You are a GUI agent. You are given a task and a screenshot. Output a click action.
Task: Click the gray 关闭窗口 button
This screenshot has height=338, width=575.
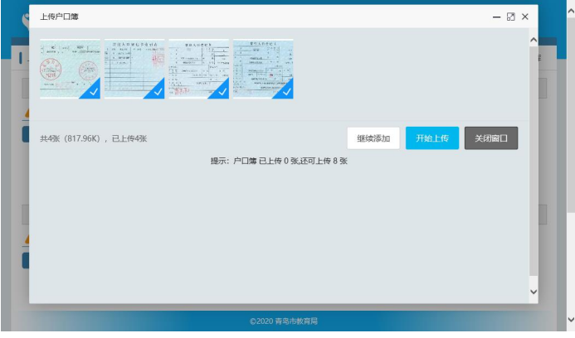pos(491,138)
